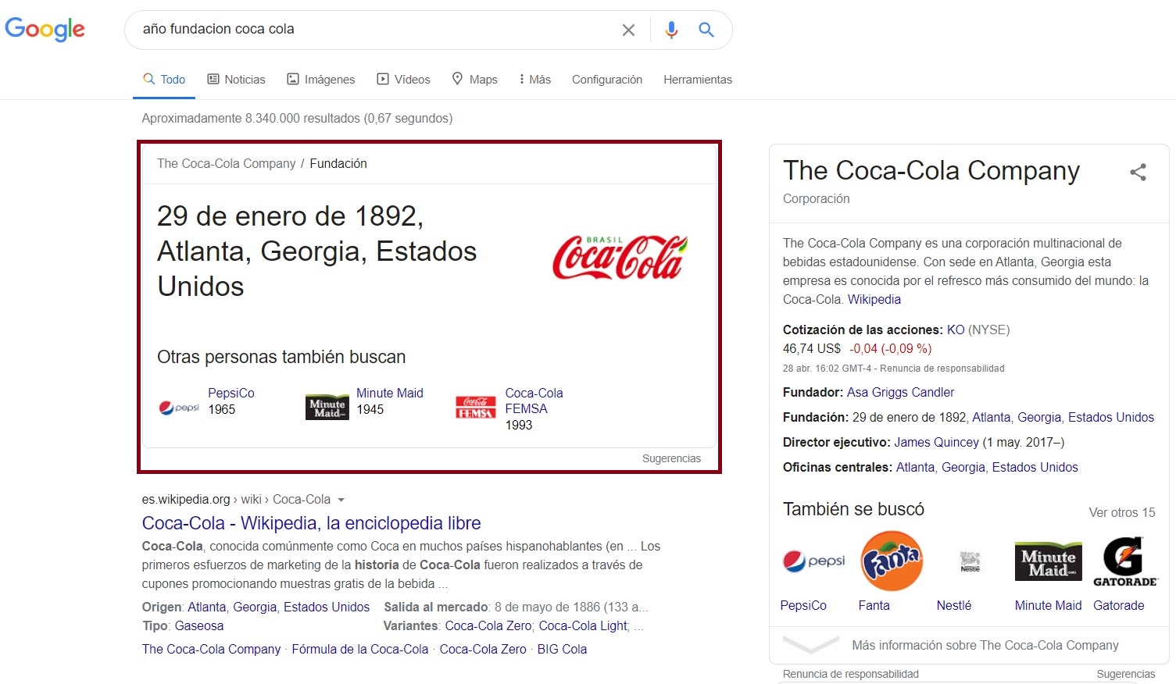Switch to the Imágenes tab

[320, 80]
